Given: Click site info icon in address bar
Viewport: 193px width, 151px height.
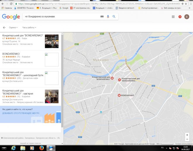Looking at the screenshot, I should click(16, 4).
